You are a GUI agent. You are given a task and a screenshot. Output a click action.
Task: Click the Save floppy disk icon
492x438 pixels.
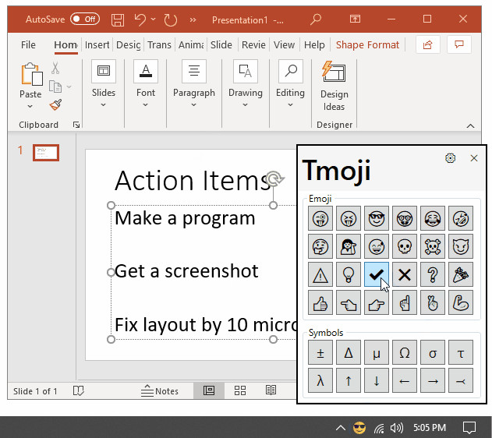118,19
